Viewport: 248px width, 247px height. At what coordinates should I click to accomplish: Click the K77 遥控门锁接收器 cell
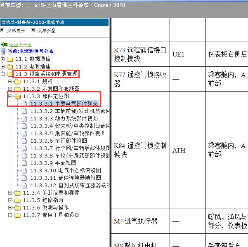click(140, 79)
